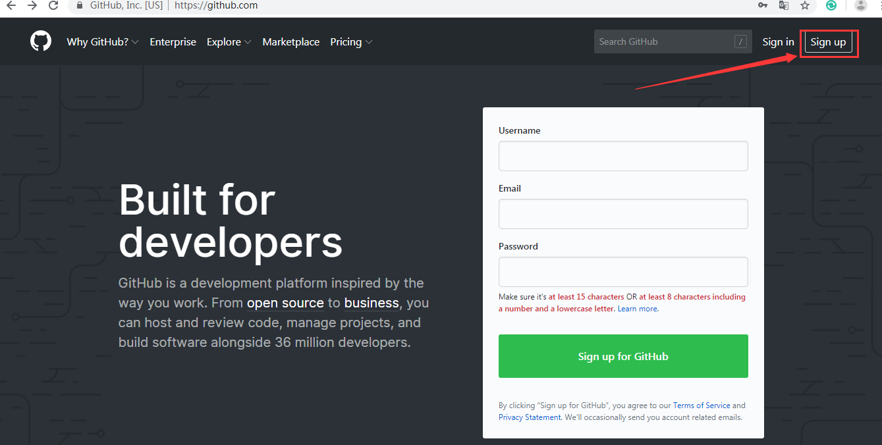This screenshot has height=445, width=882.
Task: Click into the Email input field
Action: pyautogui.click(x=623, y=214)
